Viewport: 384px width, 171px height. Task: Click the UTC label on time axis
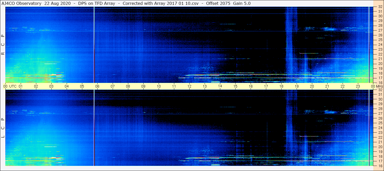(13, 86)
